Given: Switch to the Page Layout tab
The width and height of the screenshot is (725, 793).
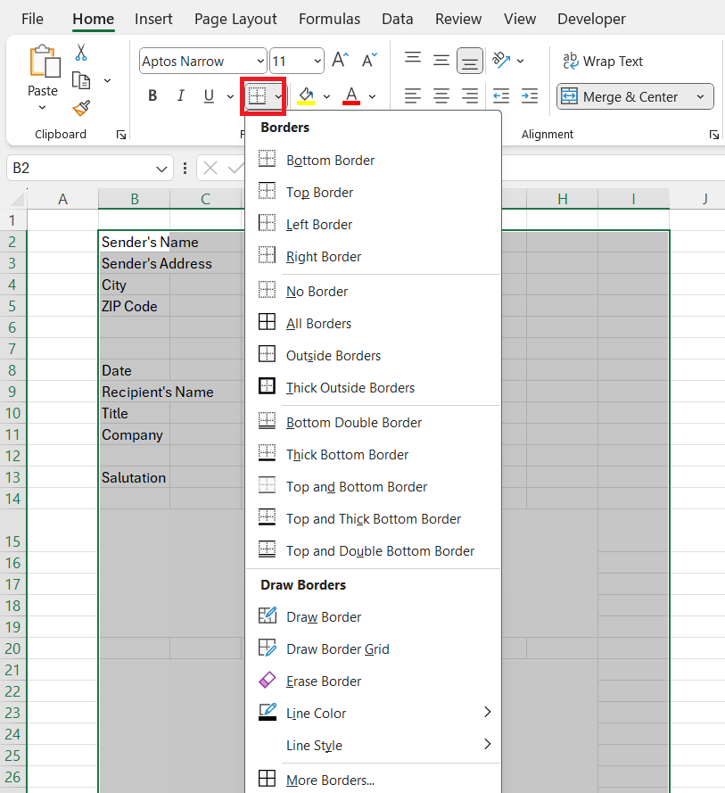Looking at the screenshot, I should pyautogui.click(x=235, y=20).
